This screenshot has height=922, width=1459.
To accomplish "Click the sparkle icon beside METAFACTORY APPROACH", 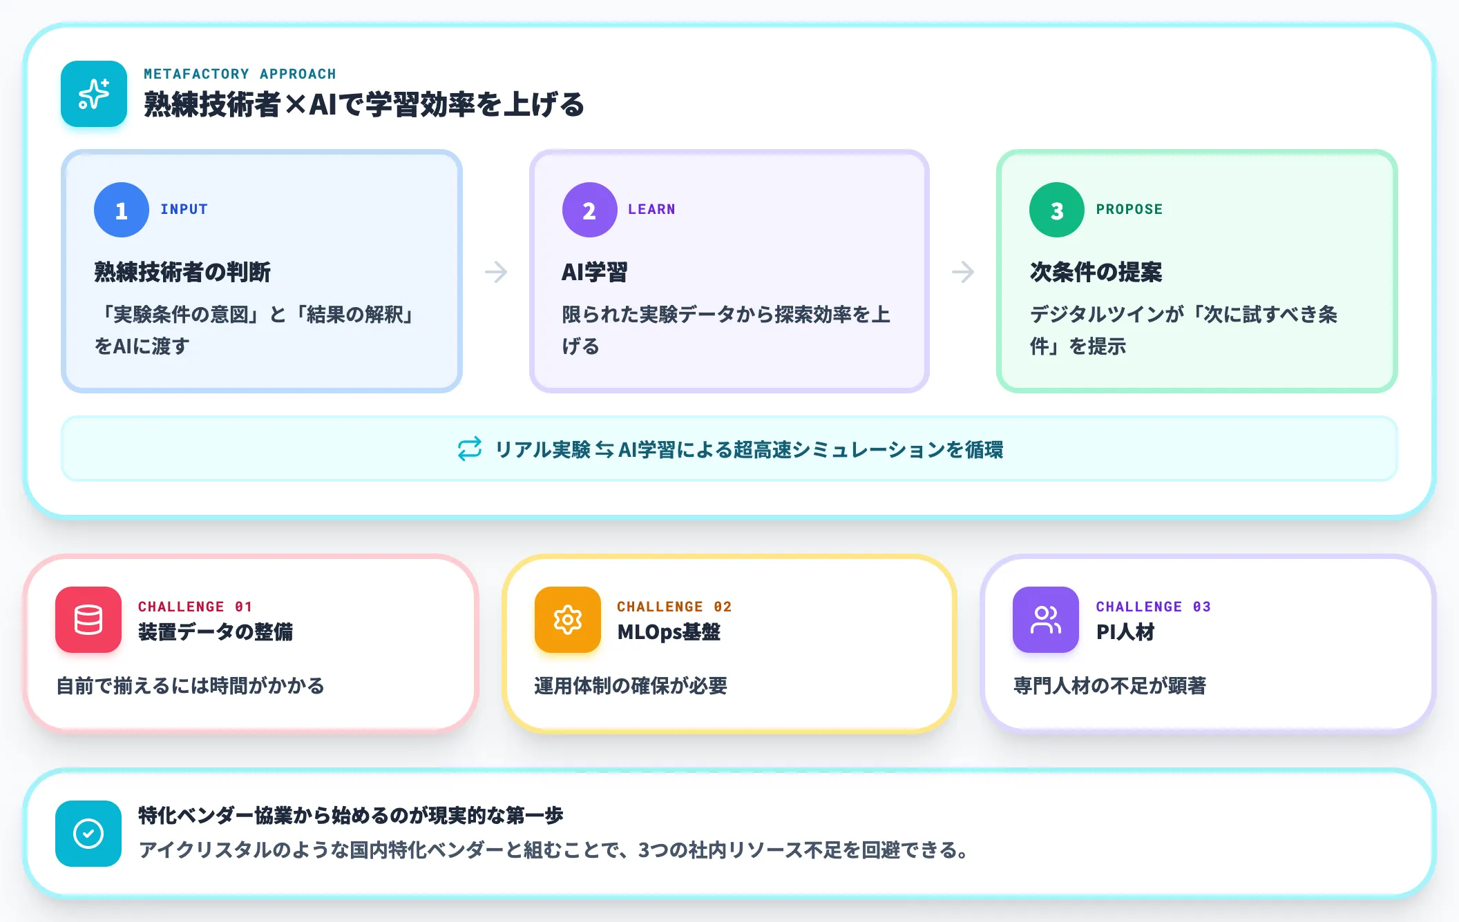I will pos(94,94).
